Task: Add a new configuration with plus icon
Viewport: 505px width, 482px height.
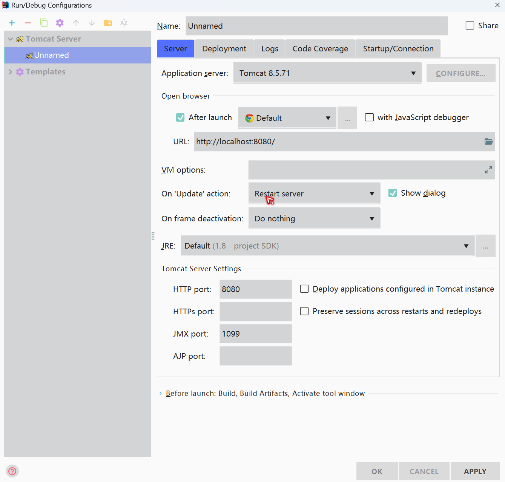Action: click(x=12, y=23)
